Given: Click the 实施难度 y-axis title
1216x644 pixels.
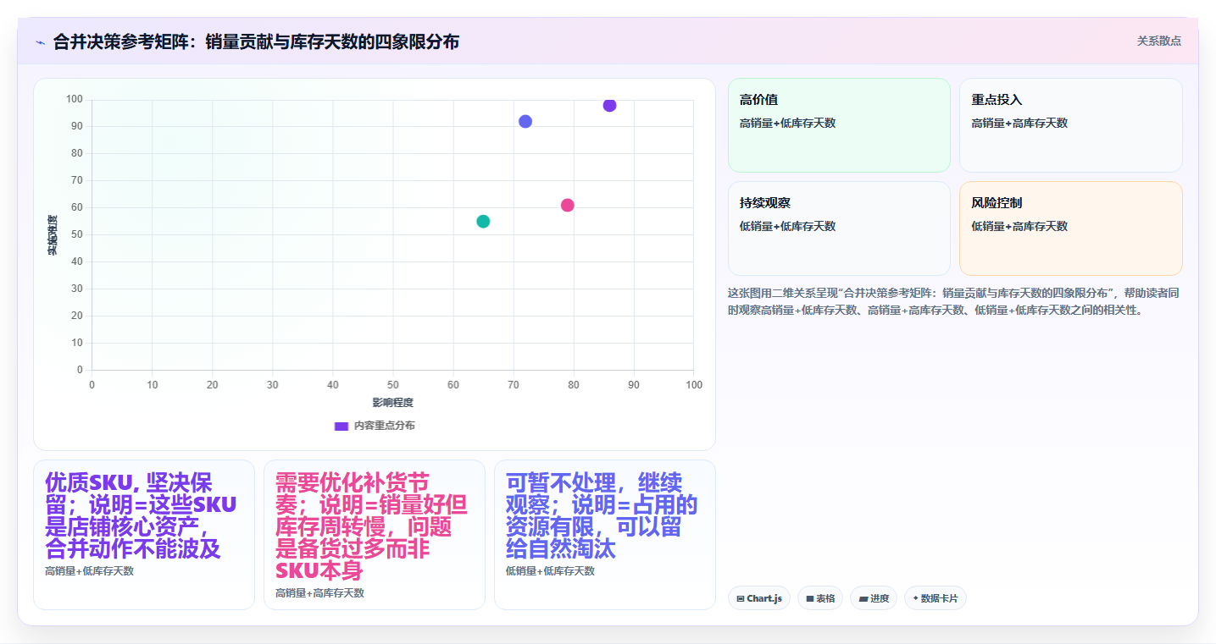Looking at the screenshot, I should tap(53, 235).
